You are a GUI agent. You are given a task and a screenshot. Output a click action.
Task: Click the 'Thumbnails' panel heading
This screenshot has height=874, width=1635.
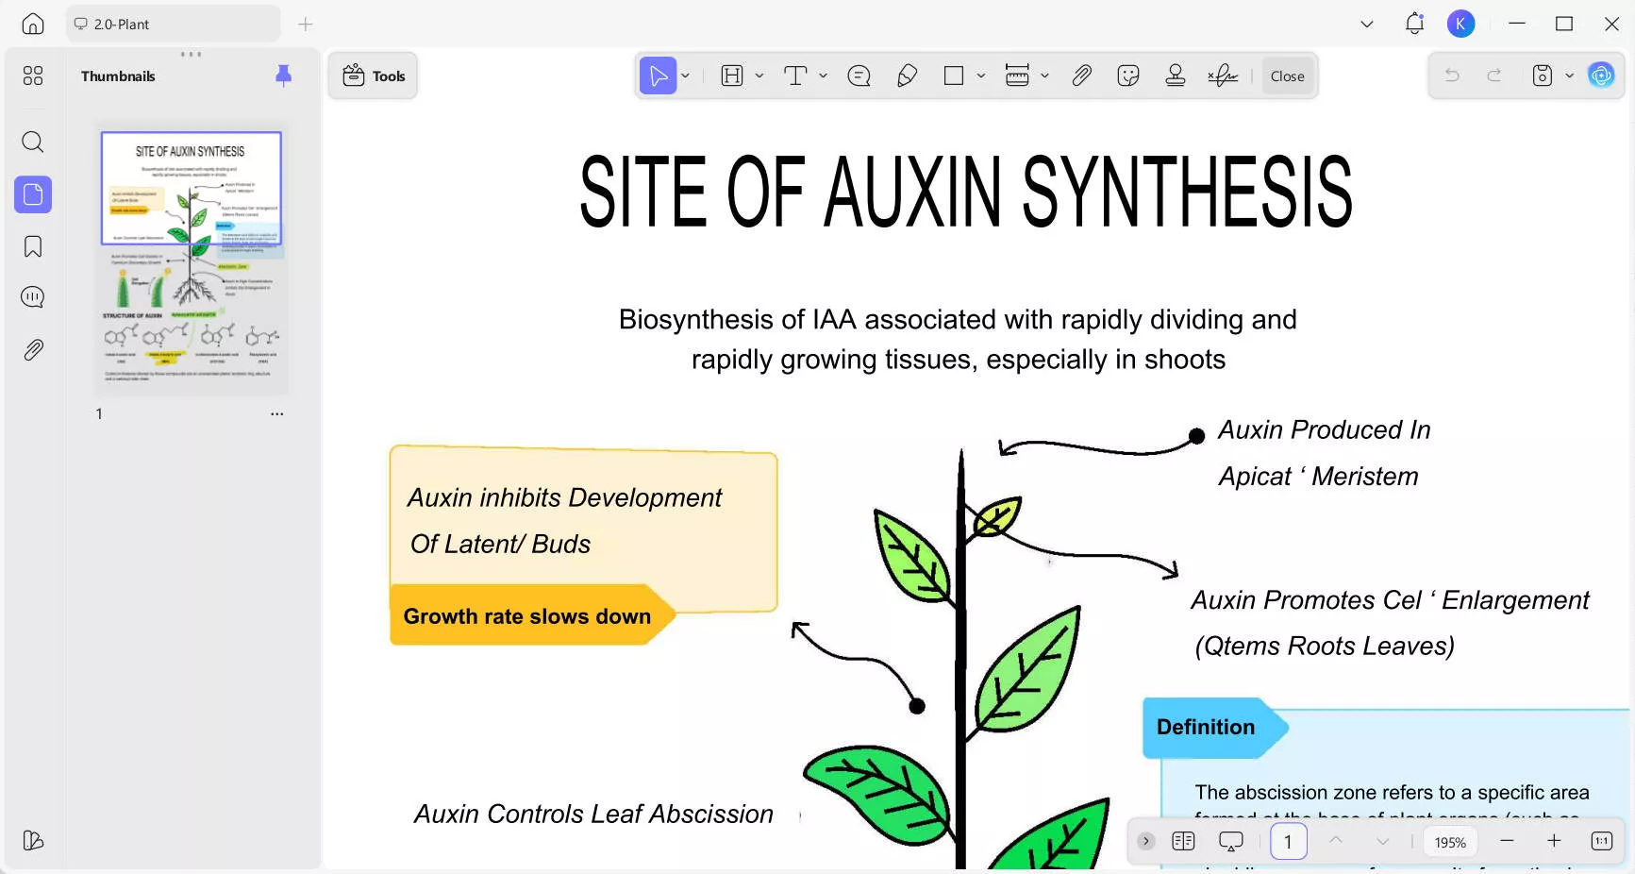pyautogui.click(x=118, y=76)
